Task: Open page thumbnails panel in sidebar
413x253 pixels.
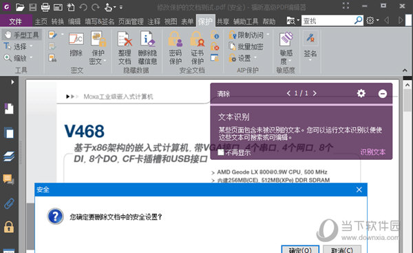Action: click(x=9, y=132)
